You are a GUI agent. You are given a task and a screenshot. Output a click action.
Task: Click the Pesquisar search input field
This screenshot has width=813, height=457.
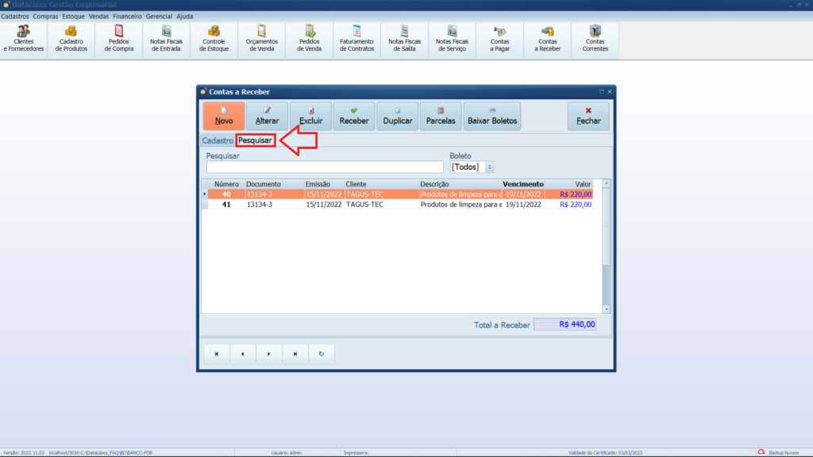[325, 167]
